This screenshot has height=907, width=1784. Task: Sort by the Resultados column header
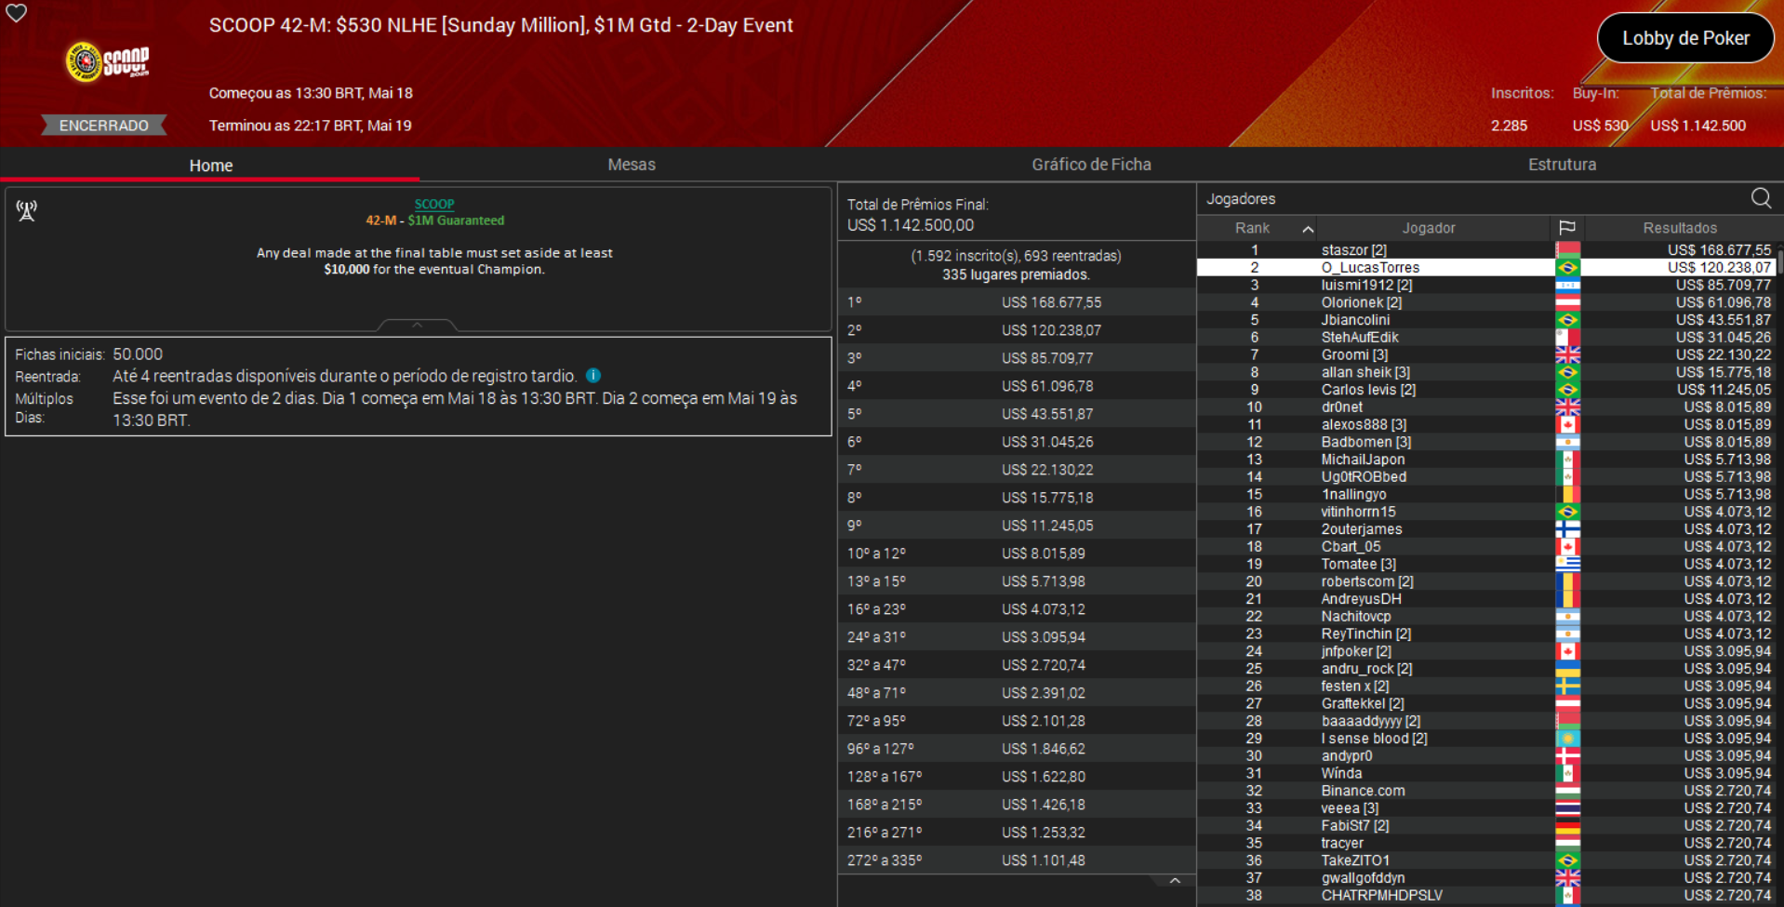[1680, 228]
